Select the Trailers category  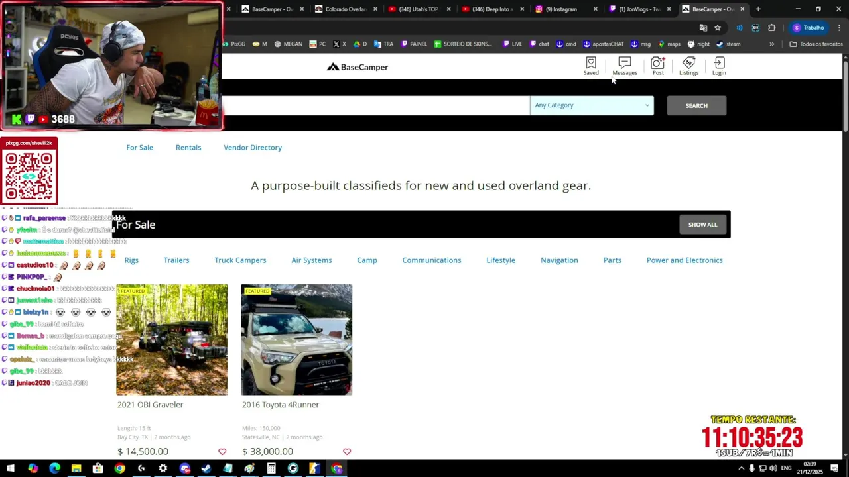[x=176, y=260]
